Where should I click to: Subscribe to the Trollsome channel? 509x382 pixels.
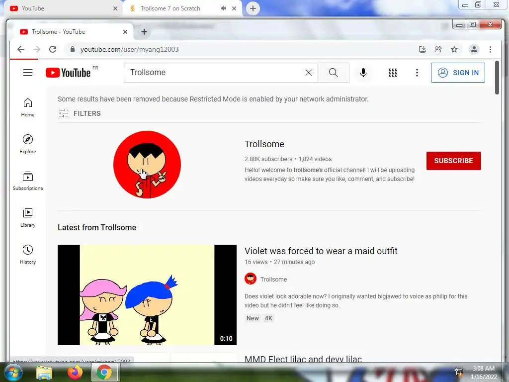(453, 161)
